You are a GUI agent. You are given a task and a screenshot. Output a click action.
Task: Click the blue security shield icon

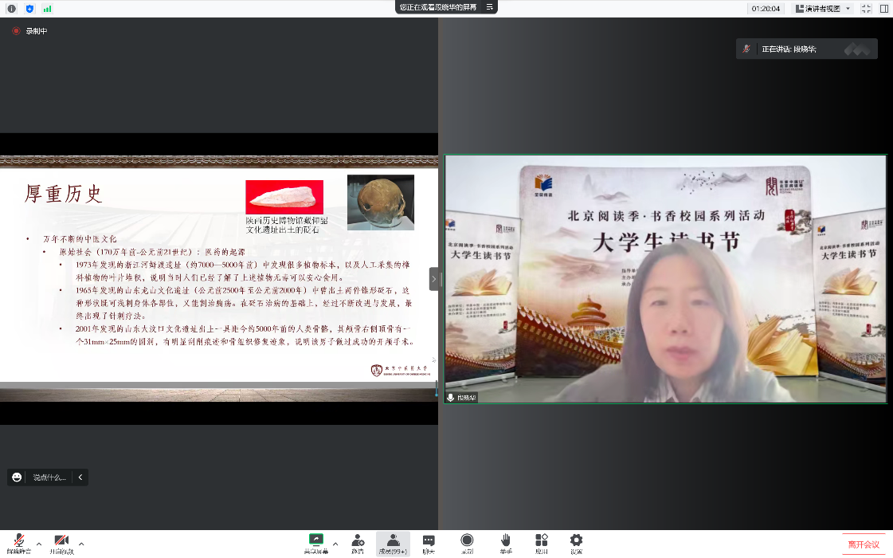pyautogui.click(x=29, y=9)
